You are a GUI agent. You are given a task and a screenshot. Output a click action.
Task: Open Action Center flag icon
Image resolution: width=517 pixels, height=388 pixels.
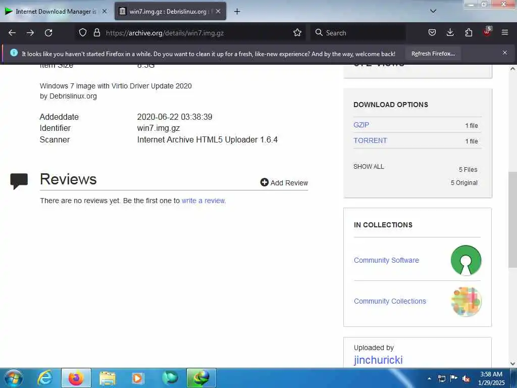[454, 378]
